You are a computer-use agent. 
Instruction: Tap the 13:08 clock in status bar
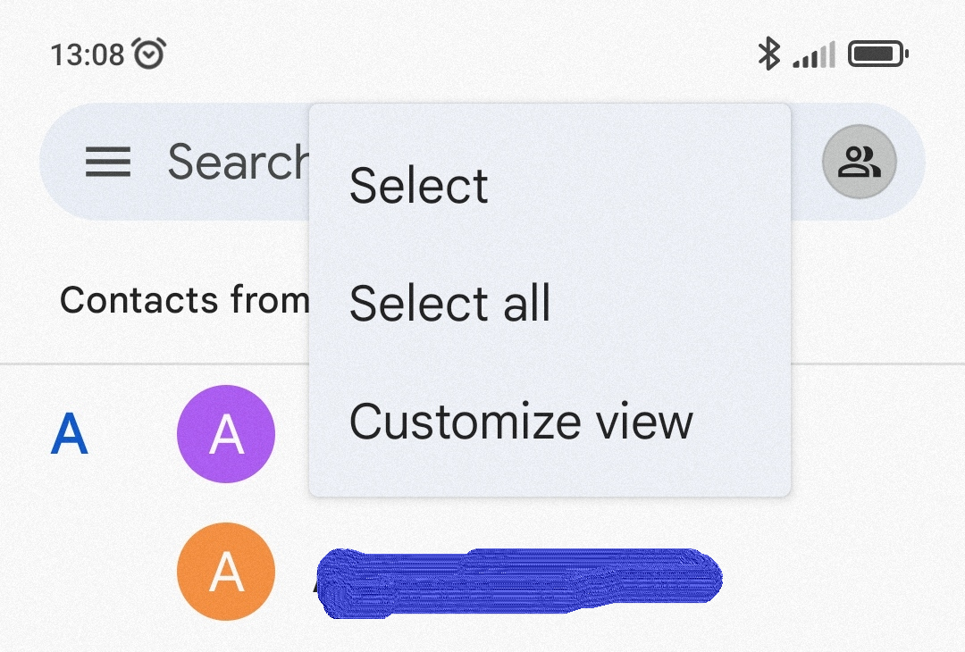coord(87,55)
